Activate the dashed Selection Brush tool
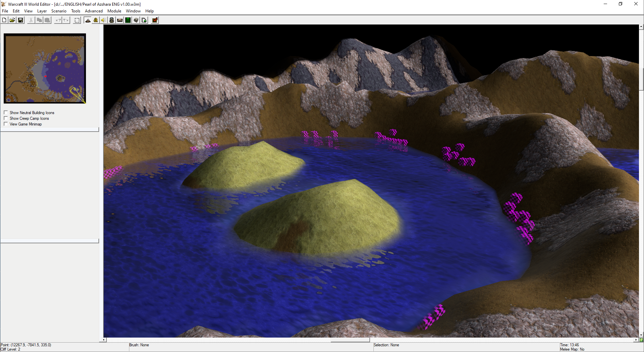 pos(77,20)
